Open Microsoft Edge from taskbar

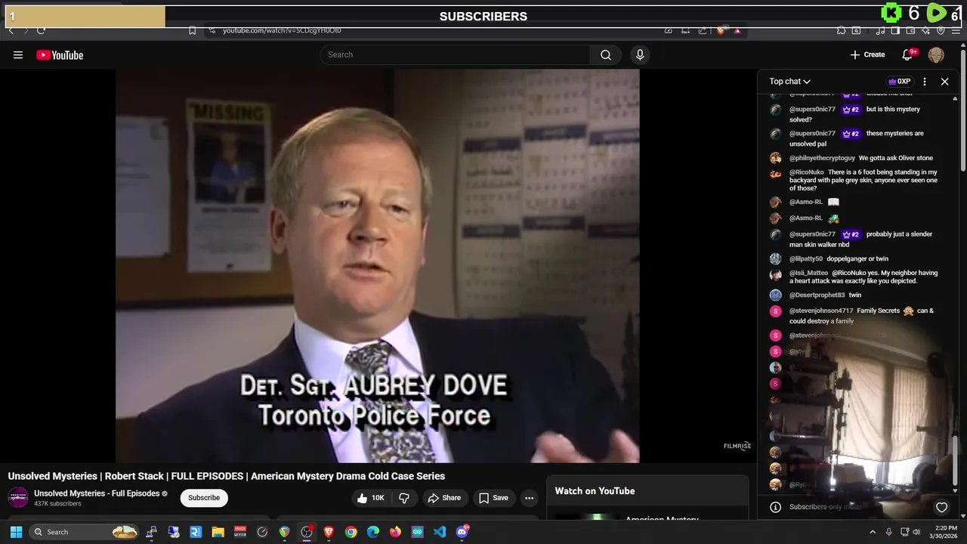pos(373,532)
